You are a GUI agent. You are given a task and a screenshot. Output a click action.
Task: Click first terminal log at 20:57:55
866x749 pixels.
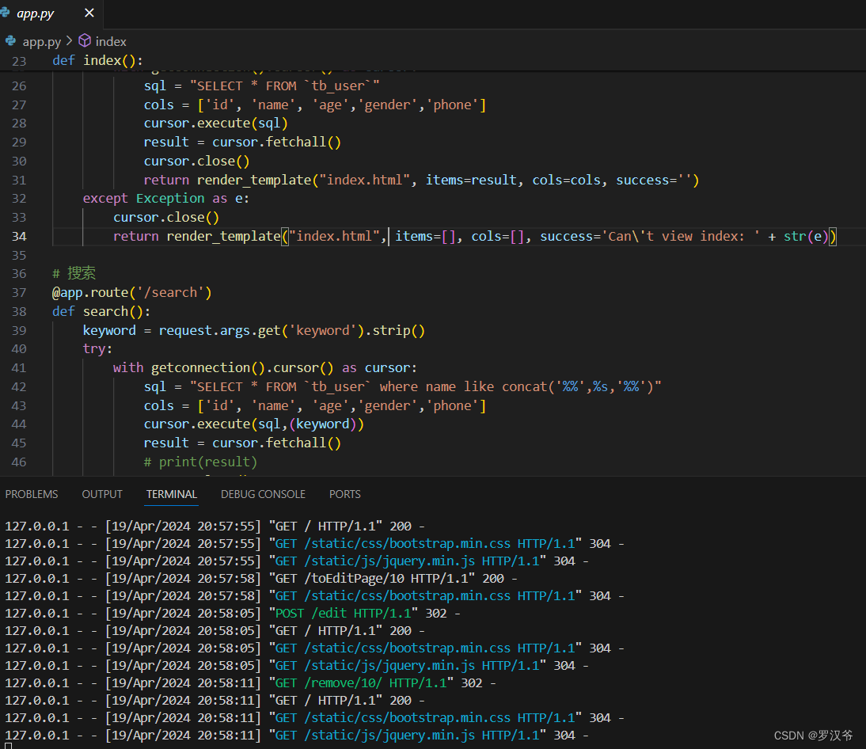point(215,526)
